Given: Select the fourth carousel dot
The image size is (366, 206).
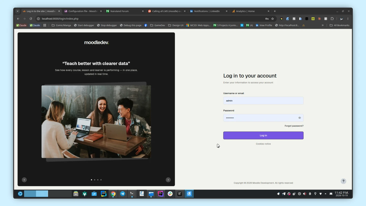Looking at the screenshot, I should click(x=101, y=180).
